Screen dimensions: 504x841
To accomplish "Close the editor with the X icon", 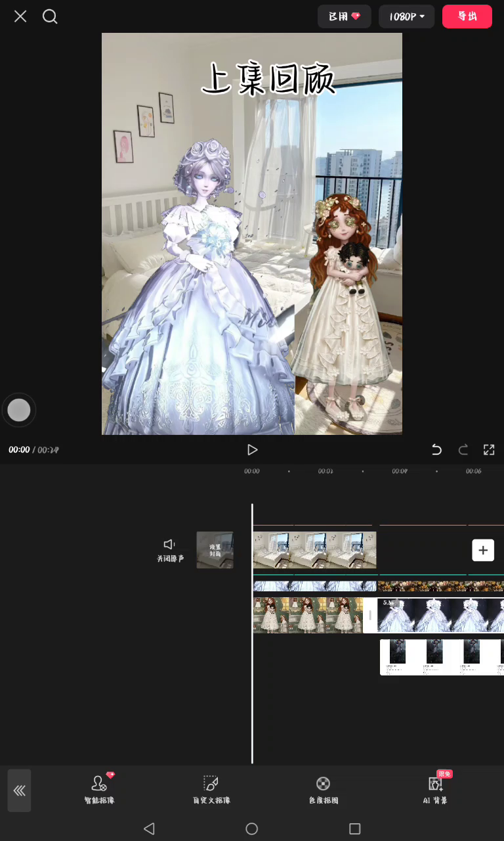I will pyautogui.click(x=20, y=16).
